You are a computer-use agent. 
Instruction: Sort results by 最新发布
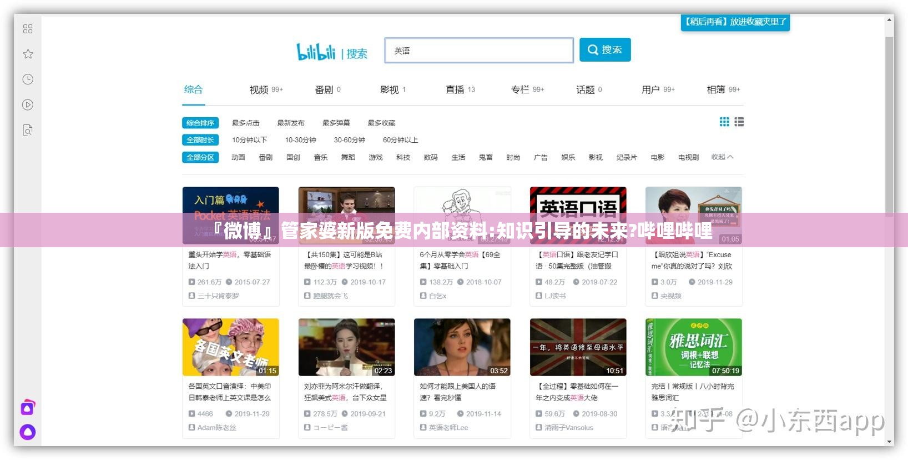tap(291, 123)
